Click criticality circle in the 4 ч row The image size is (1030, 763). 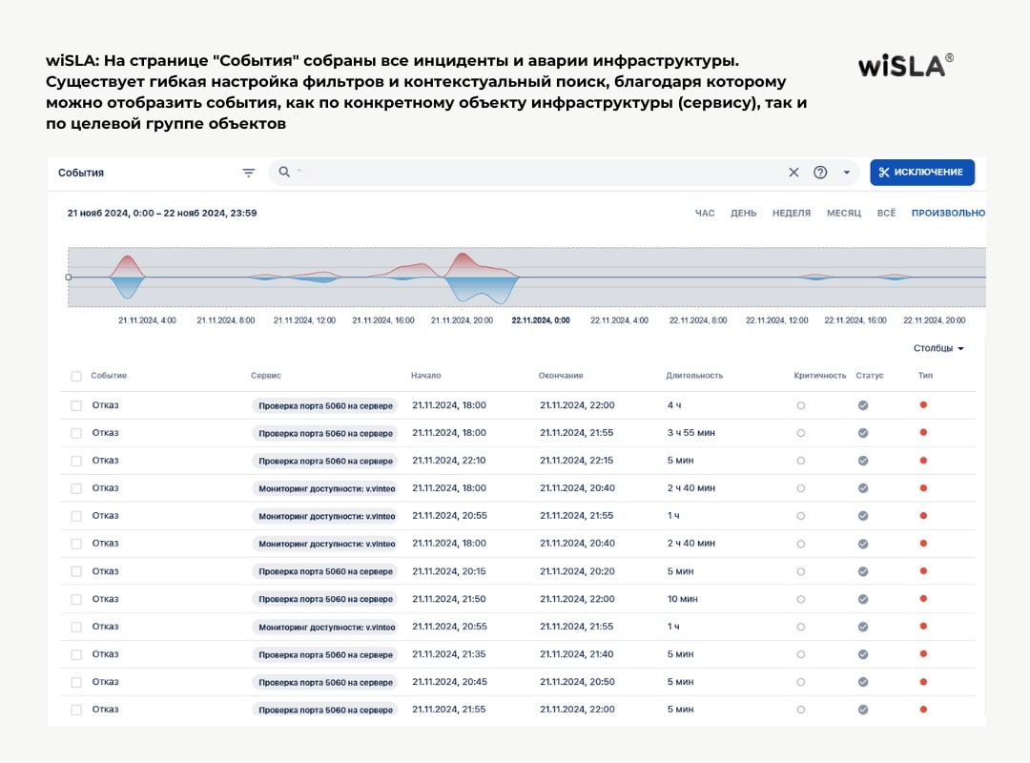pyautogui.click(x=801, y=405)
